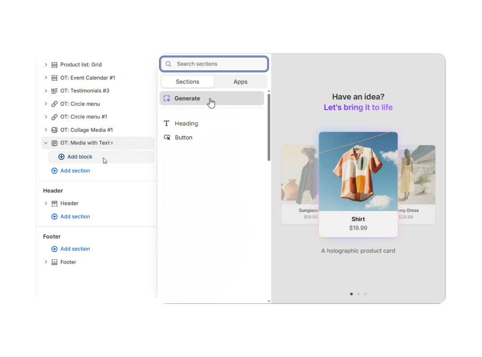Click the OT: Circle menu #1 link icon

point(54,117)
